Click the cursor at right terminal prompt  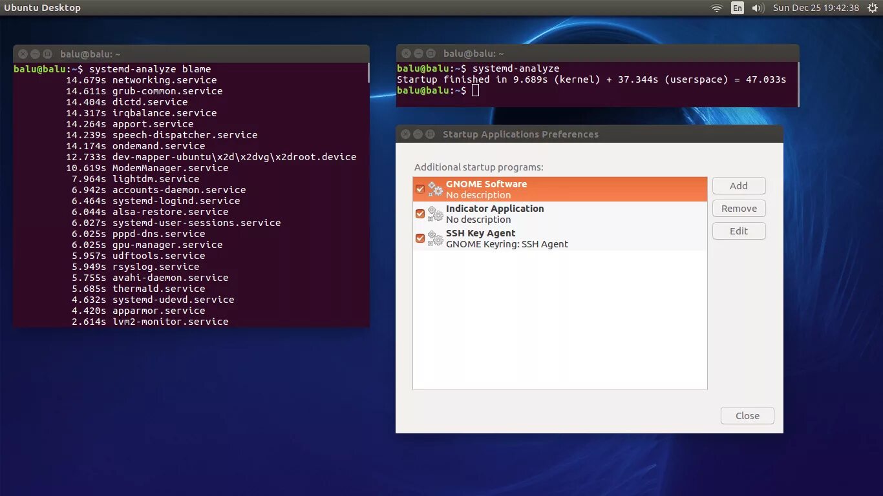click(476, 90)
